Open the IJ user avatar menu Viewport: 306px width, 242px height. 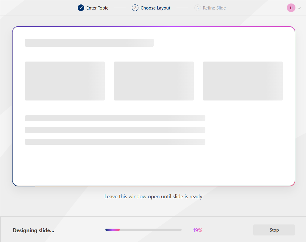(291, 8)
